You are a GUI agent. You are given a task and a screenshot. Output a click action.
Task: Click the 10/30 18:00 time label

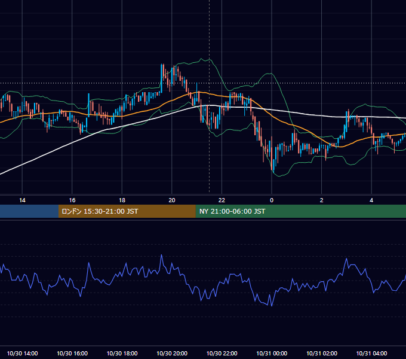(x=122, y=353)
